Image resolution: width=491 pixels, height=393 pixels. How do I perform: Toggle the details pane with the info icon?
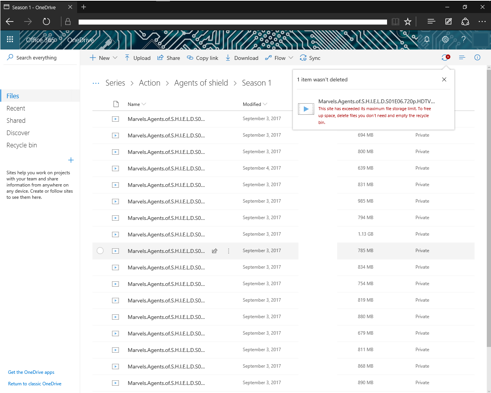477,58
